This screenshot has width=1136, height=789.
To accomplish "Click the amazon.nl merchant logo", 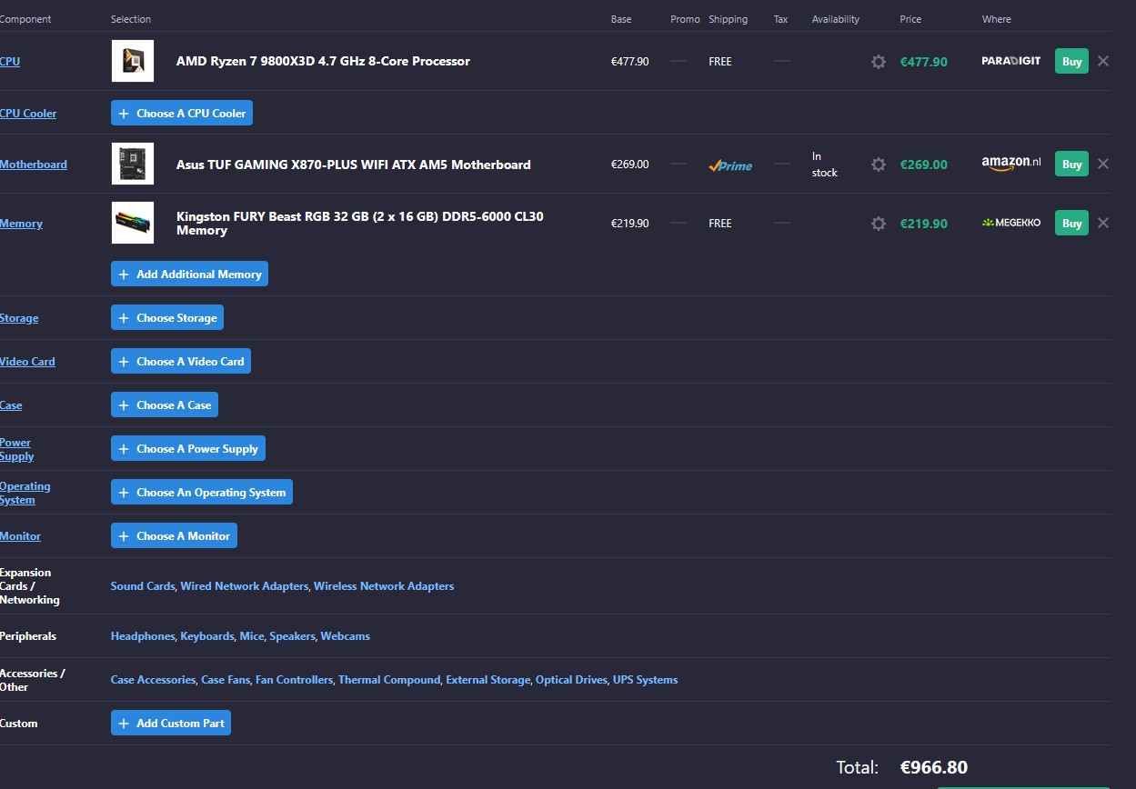I will [1010, 164].
